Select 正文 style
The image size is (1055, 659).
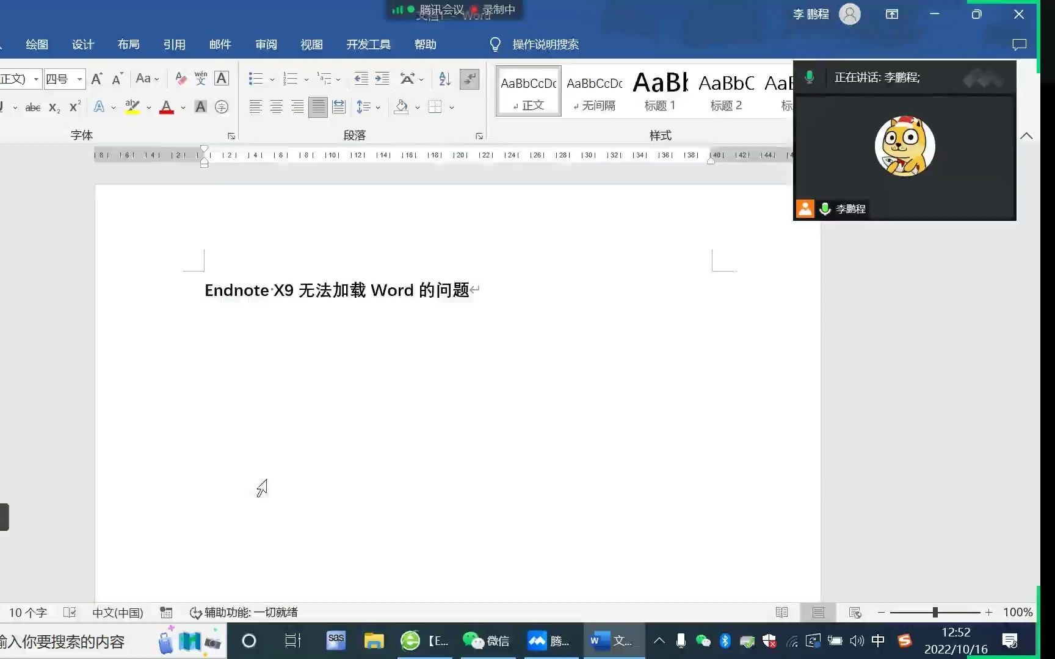529,92
